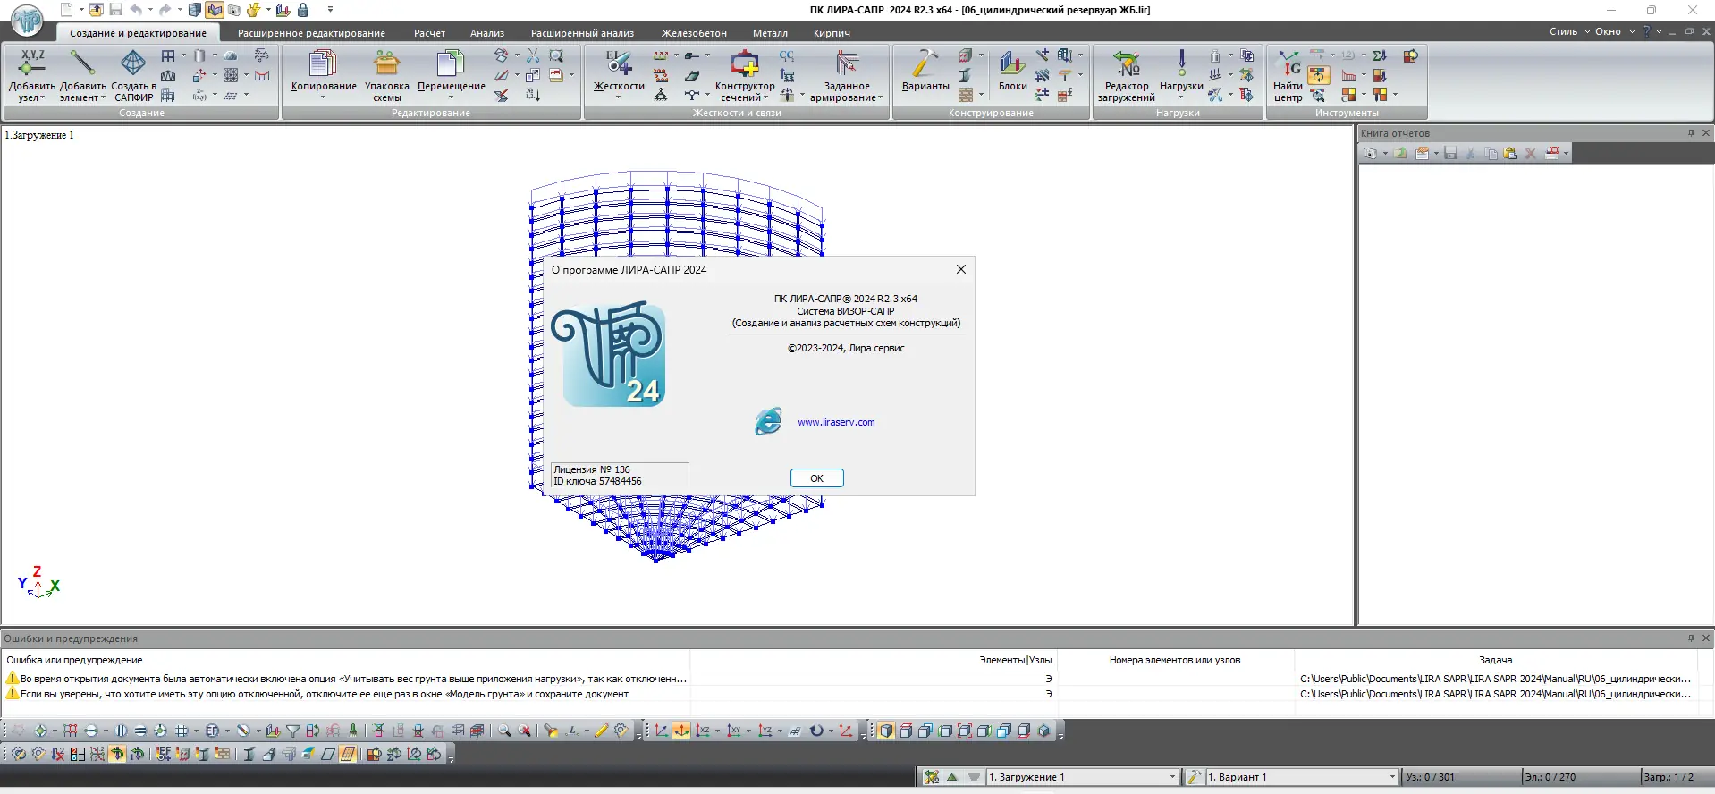The height and width of the screenshot is (794, 1715).
Task: Go to the Анализ tab
Action: pos(487,33)
